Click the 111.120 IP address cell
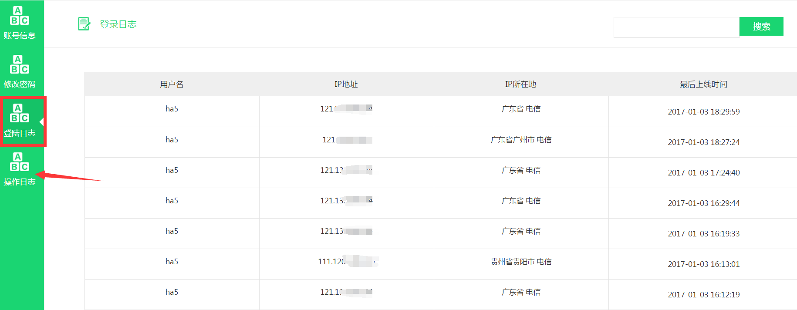Screen dimensions: 797x310 [x=346, y=262]
